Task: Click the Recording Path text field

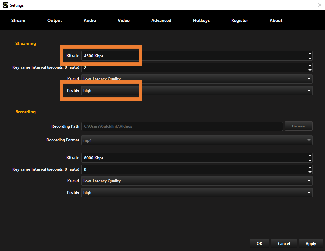Action: (182, 126)
